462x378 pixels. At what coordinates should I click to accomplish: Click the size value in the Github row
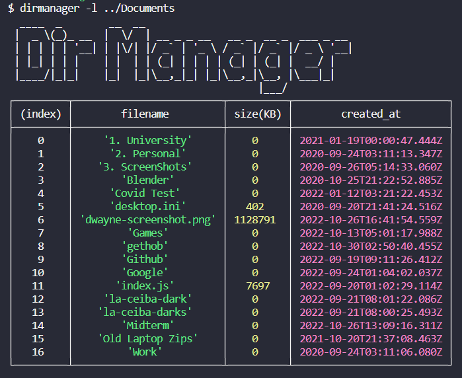pos(255,260)
